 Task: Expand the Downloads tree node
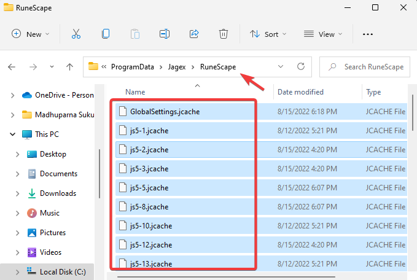tap(18, 193)
